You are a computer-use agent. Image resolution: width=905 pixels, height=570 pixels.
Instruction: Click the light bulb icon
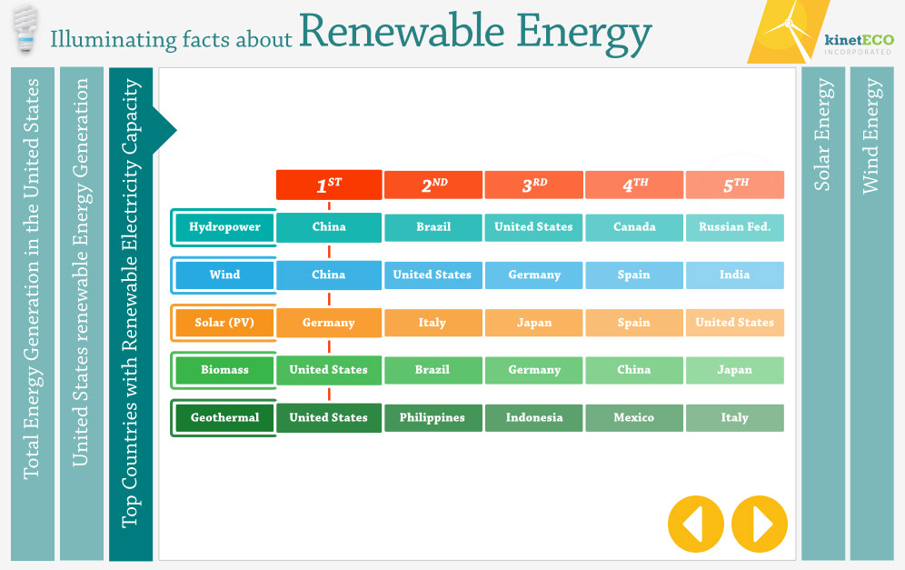click(25, 29)
